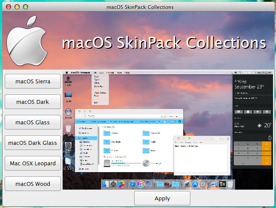
Task: Click the silver Apple logo in banner
Action: click(x=27, y=41)
